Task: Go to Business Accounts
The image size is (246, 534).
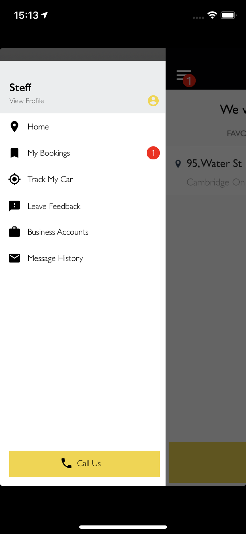Action: [x=83, y=232]
